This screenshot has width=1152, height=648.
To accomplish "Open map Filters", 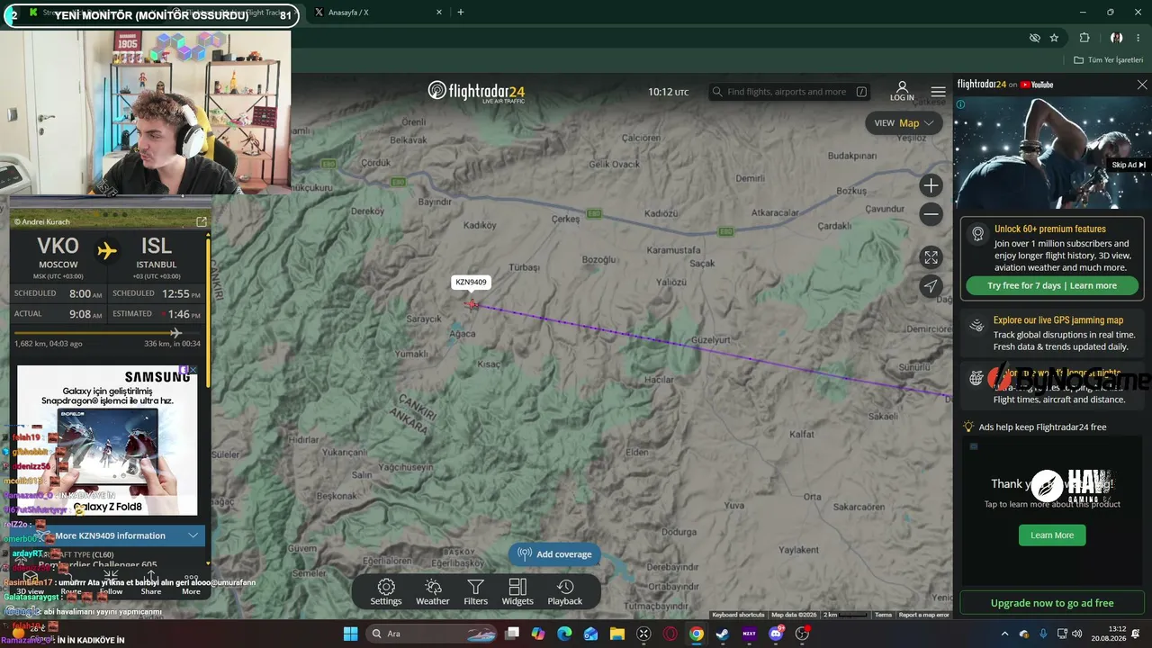I will [475, 592].
